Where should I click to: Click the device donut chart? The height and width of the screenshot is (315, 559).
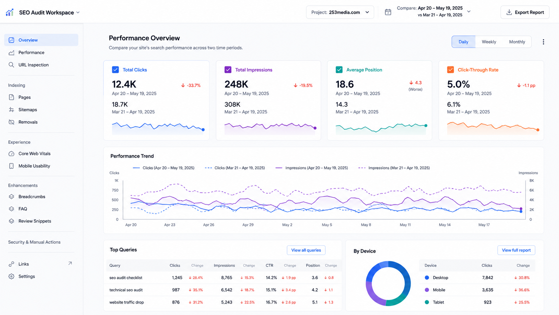pos(388,283)
